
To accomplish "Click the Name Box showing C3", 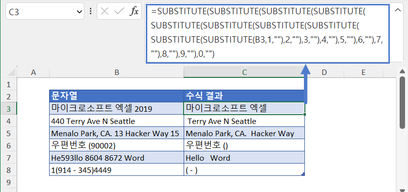I will coord(45,11).
